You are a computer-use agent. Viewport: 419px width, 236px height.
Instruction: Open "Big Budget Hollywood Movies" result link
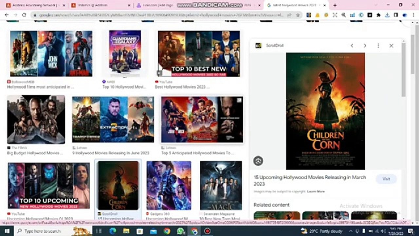(x=35, y=153)
